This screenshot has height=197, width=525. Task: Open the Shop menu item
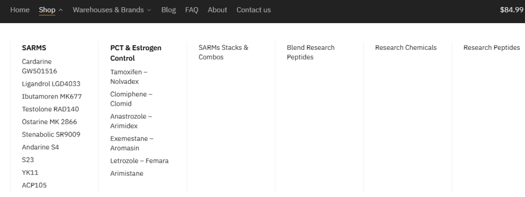tap(47, 10)
